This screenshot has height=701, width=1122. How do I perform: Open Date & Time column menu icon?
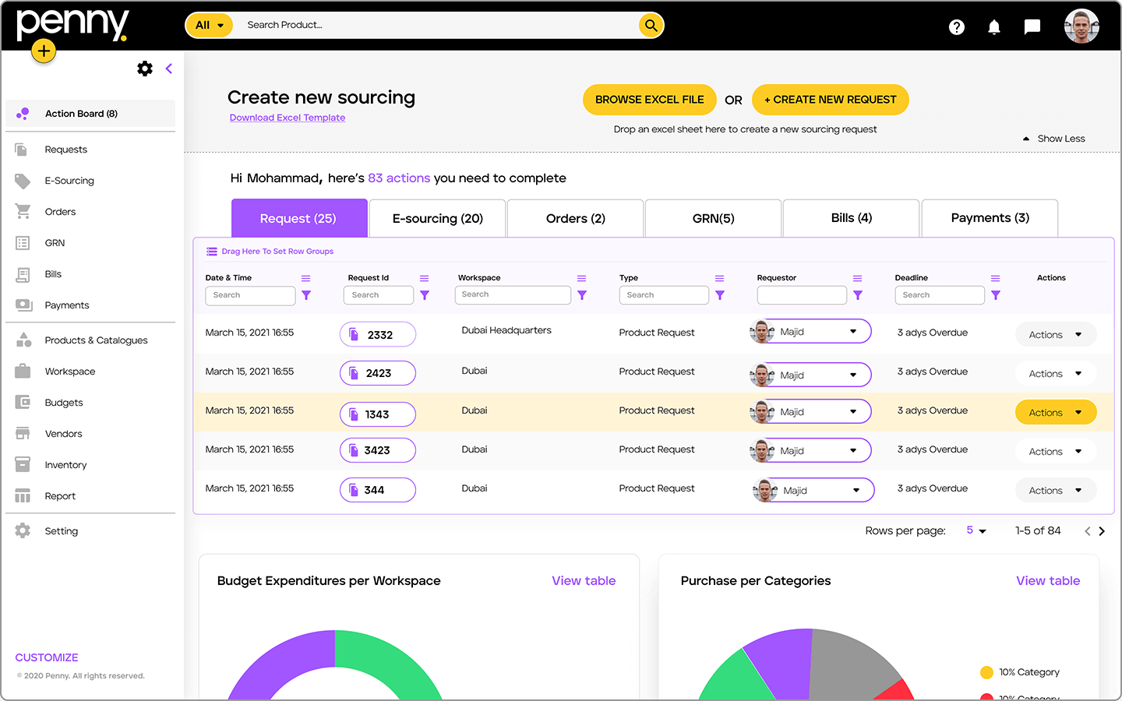pos(306,278)
